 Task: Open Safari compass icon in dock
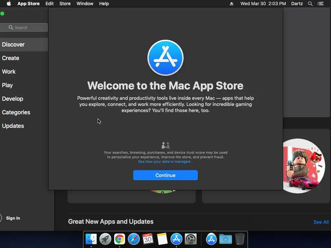[133, 239]
